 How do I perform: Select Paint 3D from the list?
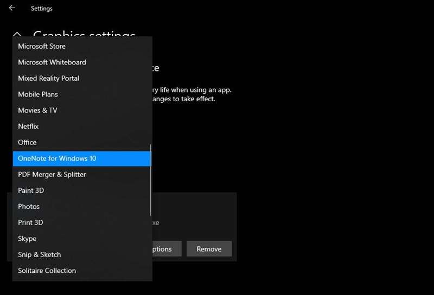[x=31, y=191]
